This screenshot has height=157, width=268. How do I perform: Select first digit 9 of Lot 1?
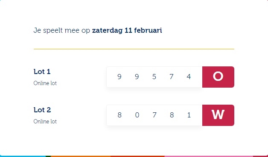pyautogui.click(x=119, y=77)
